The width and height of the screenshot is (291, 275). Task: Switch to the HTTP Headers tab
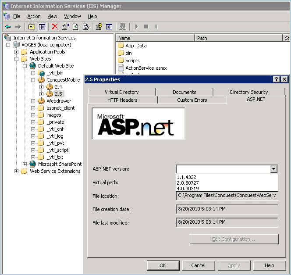[122, 100]
